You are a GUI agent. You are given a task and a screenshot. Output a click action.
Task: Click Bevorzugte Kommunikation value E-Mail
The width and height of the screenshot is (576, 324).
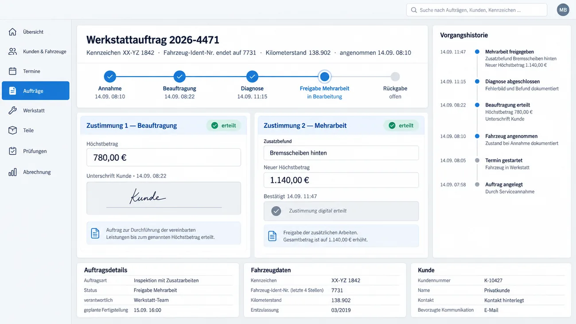point(491,310)
